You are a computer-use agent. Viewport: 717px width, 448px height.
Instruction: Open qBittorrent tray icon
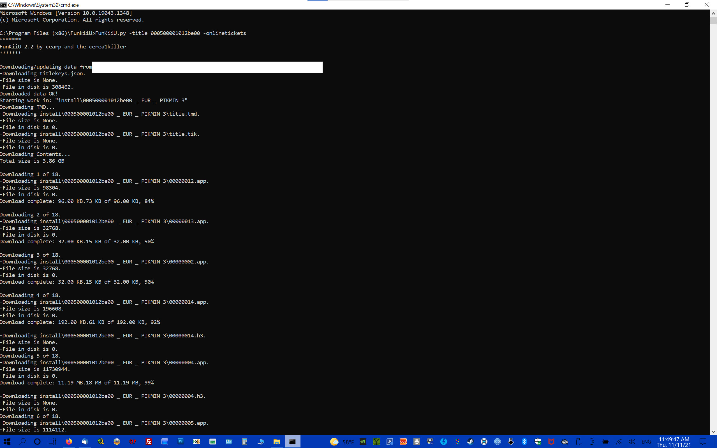click(497, 442)
